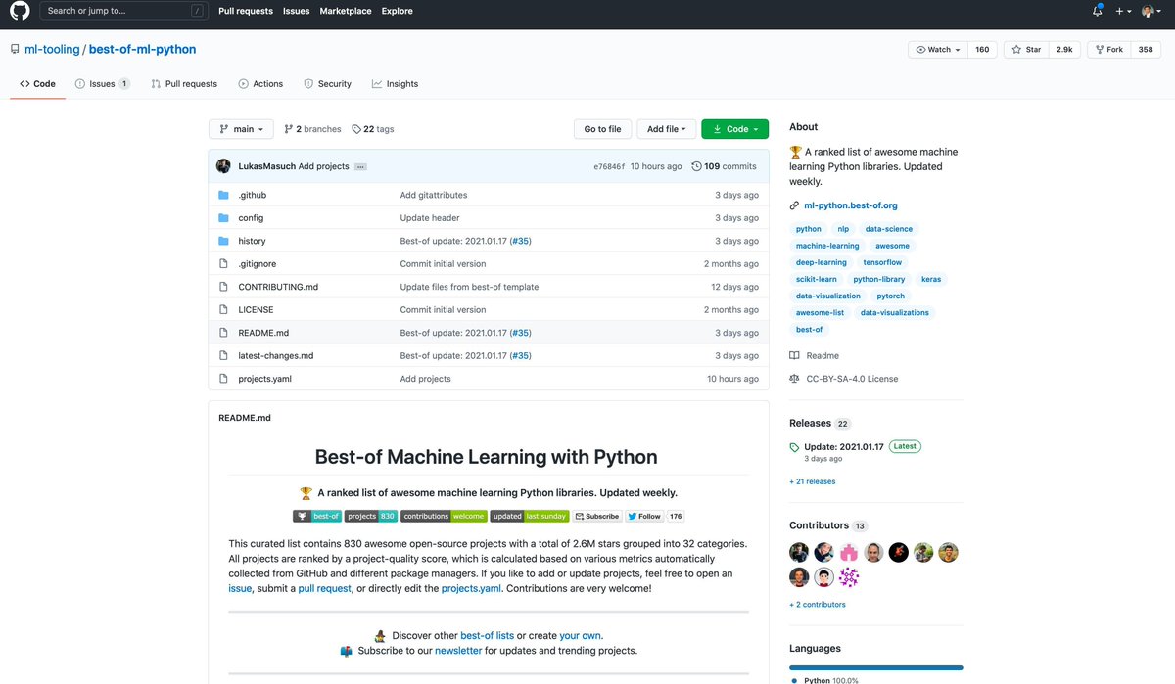View 22 tags
The image size is (1175, 684).
[x=372, y=129]
